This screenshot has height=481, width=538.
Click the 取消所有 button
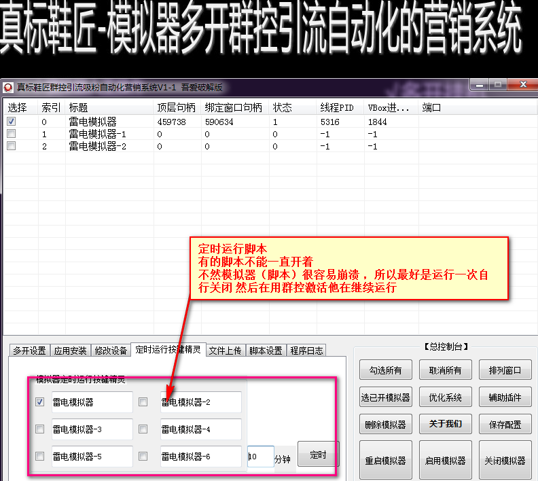[446, 370]
